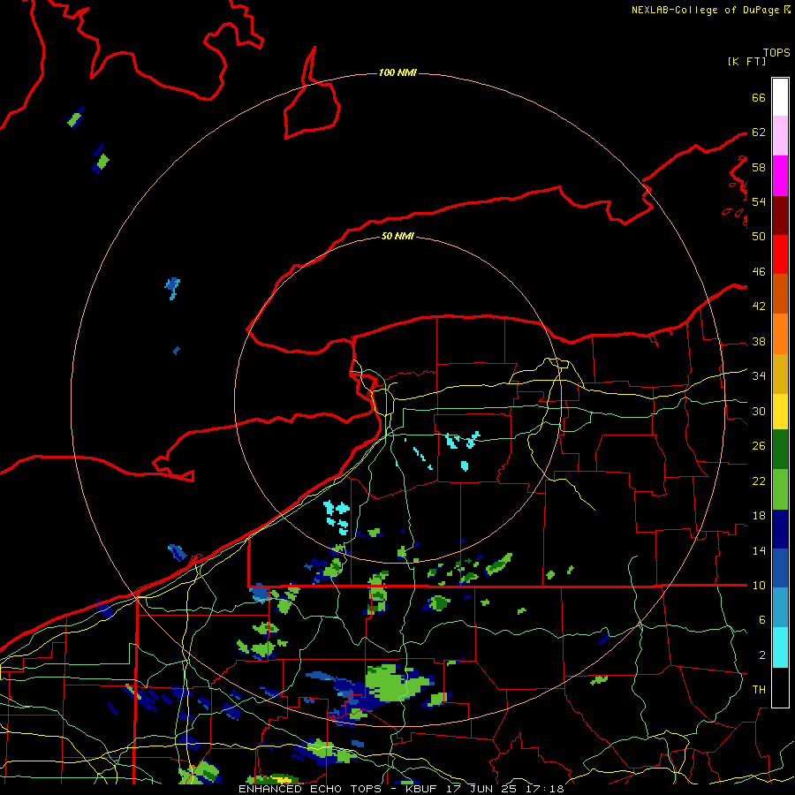Click the ENHANCED ECHO TOPS product title

coord(309,789)
